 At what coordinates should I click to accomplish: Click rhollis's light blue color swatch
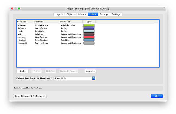(89, 31)
